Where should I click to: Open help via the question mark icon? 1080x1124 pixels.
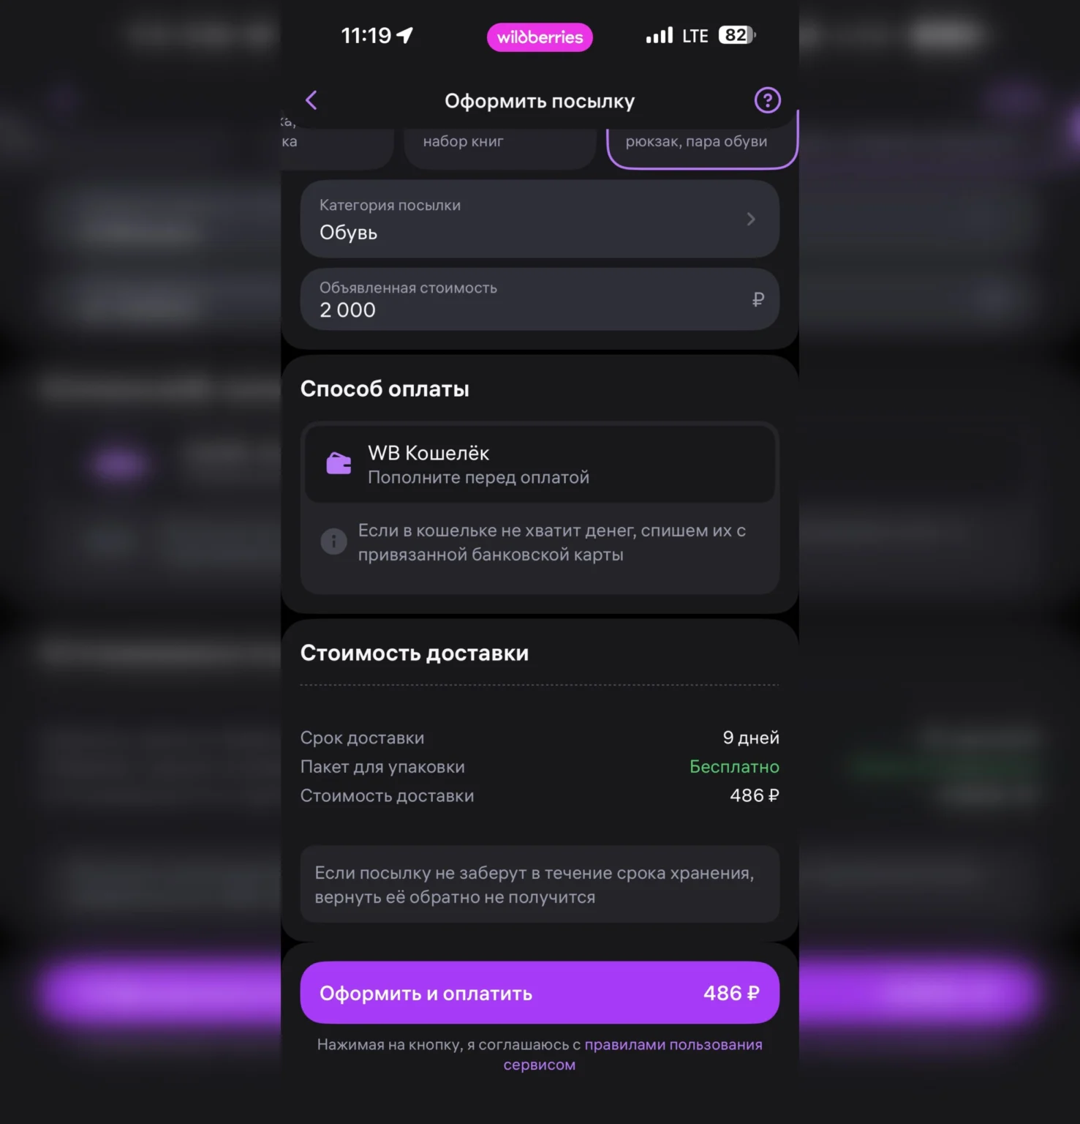(x=767, y=100)
